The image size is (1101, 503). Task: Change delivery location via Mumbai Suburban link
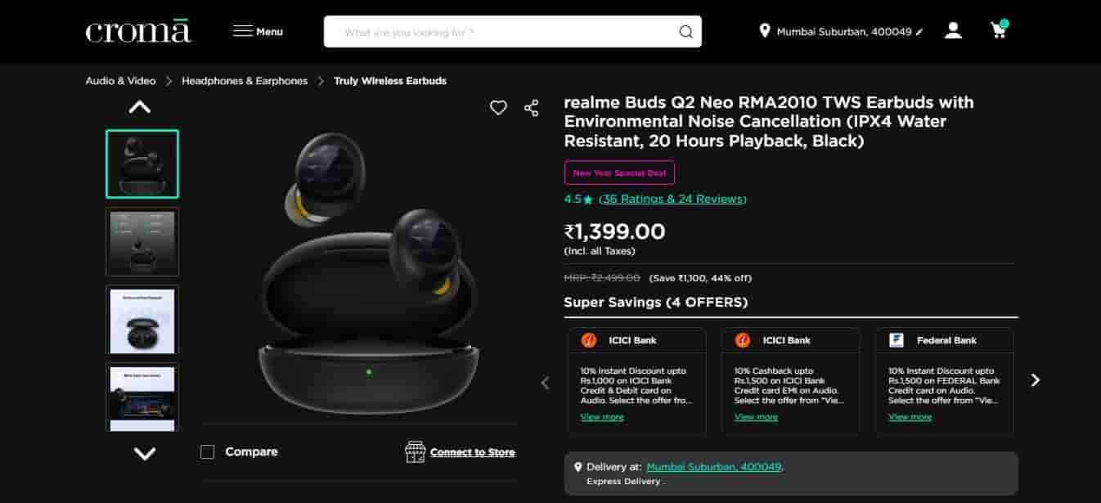click(713, 466)
